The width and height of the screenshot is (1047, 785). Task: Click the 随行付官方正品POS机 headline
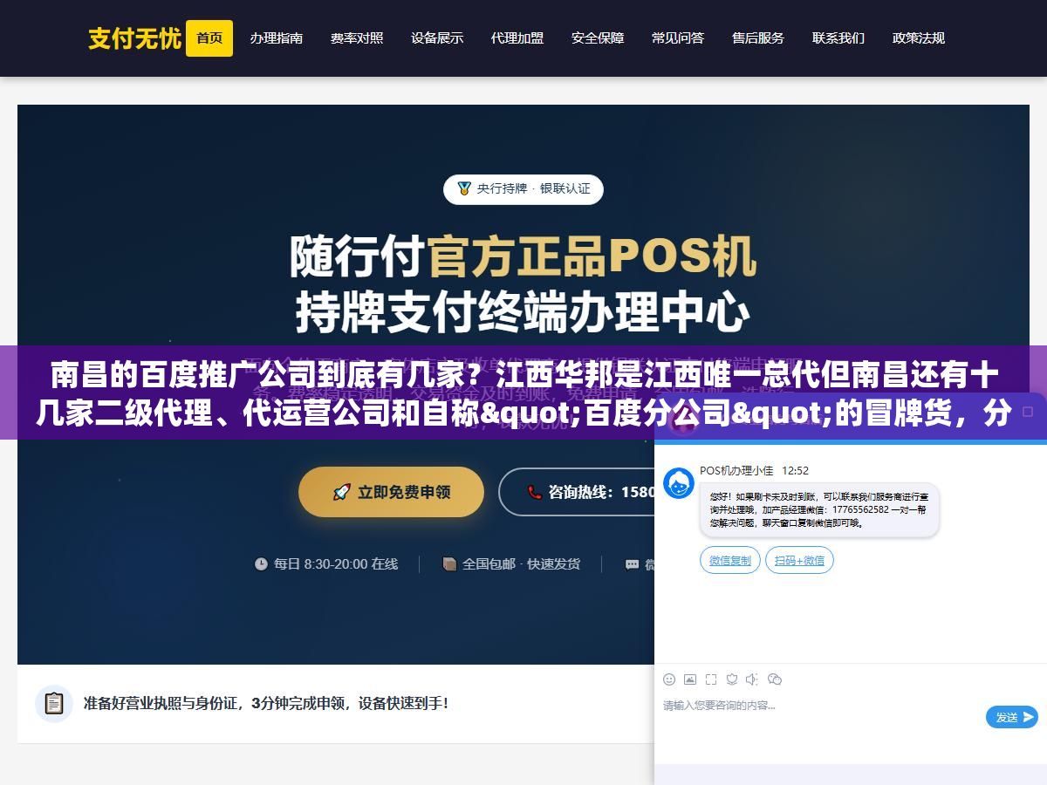click(x=523, y=256)
